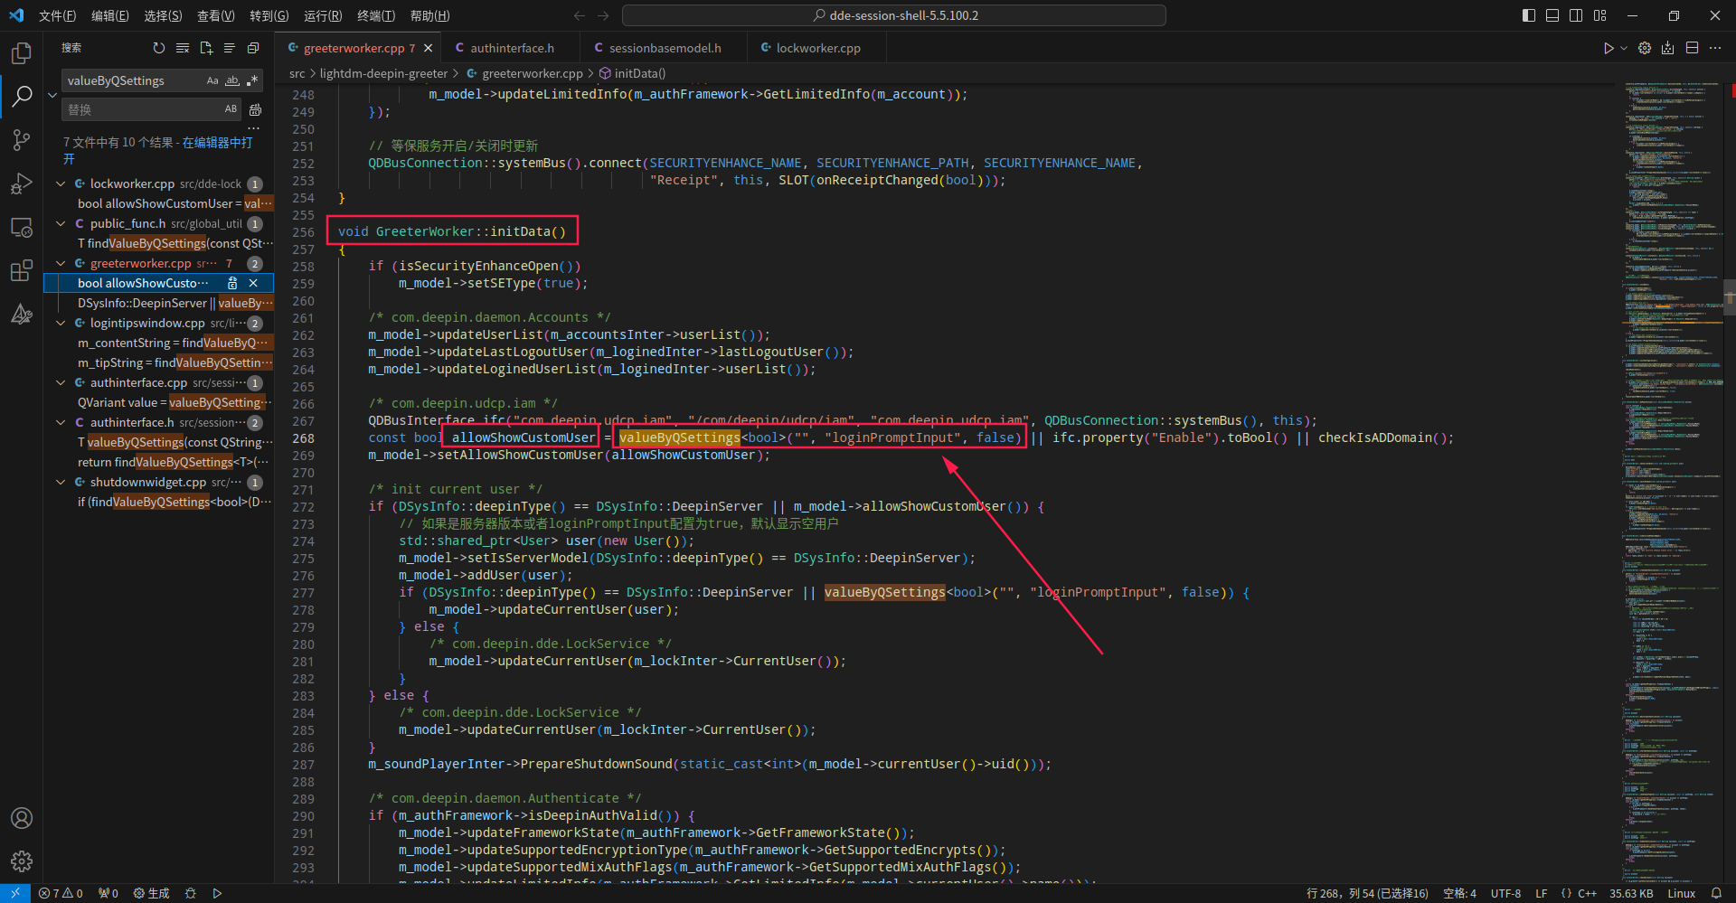The height and width of the screenshot is (903, 1736).
Task: Open notifications bell in the status bar
Action: click(x=1716, y=893)
